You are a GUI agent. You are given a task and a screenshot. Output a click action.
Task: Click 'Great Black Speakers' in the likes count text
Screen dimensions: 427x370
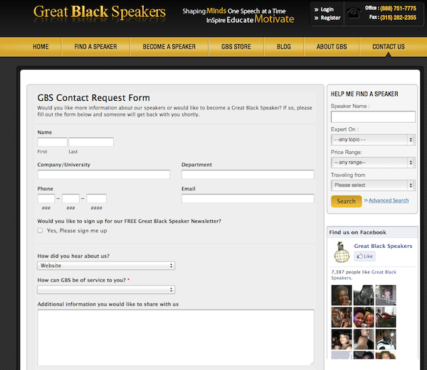click(364, 275)
